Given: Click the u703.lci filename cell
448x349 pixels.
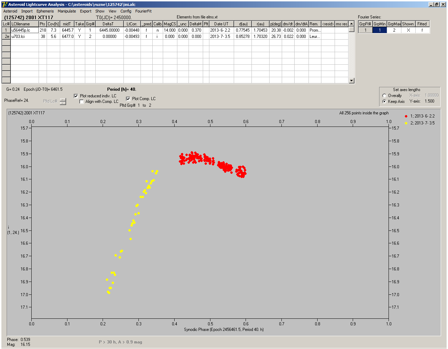Looking at the screenshot, I should click(25, 36).
